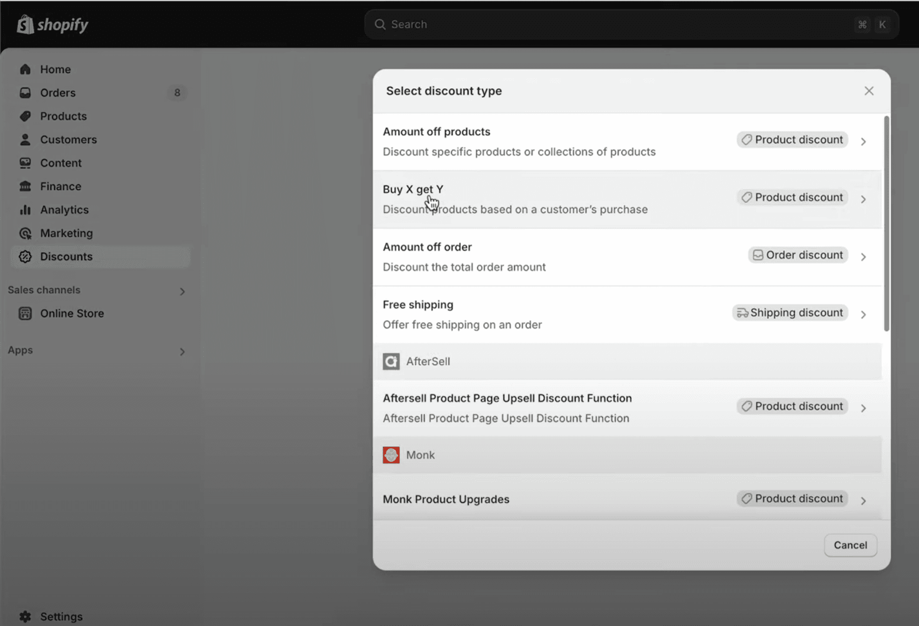Select the Amount off products discount type
The width and height of the screenshot is (919, 626).
tap(627, 141)
